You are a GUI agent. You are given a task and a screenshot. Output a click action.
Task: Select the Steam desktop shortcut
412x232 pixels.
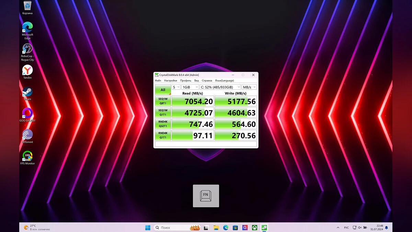[x=27, y=93]
